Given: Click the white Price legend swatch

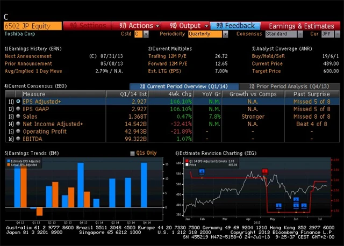Looking at the screenshot, I should coord(187,165).
